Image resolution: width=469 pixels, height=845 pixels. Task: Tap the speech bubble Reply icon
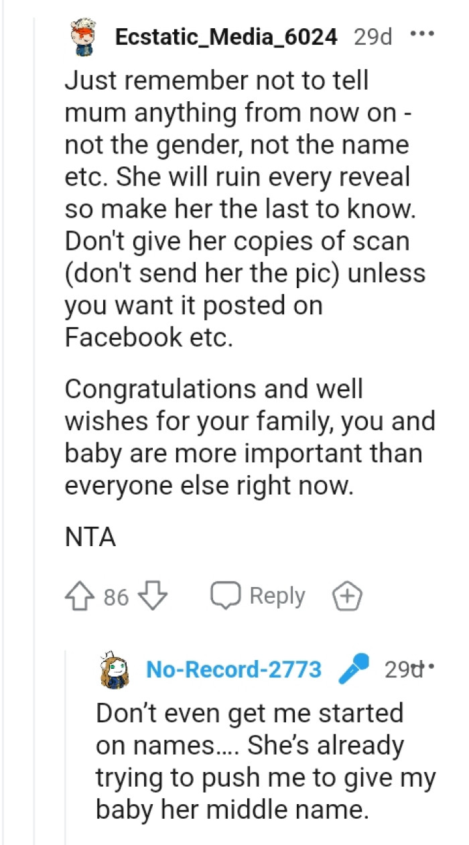click(228, 595)
